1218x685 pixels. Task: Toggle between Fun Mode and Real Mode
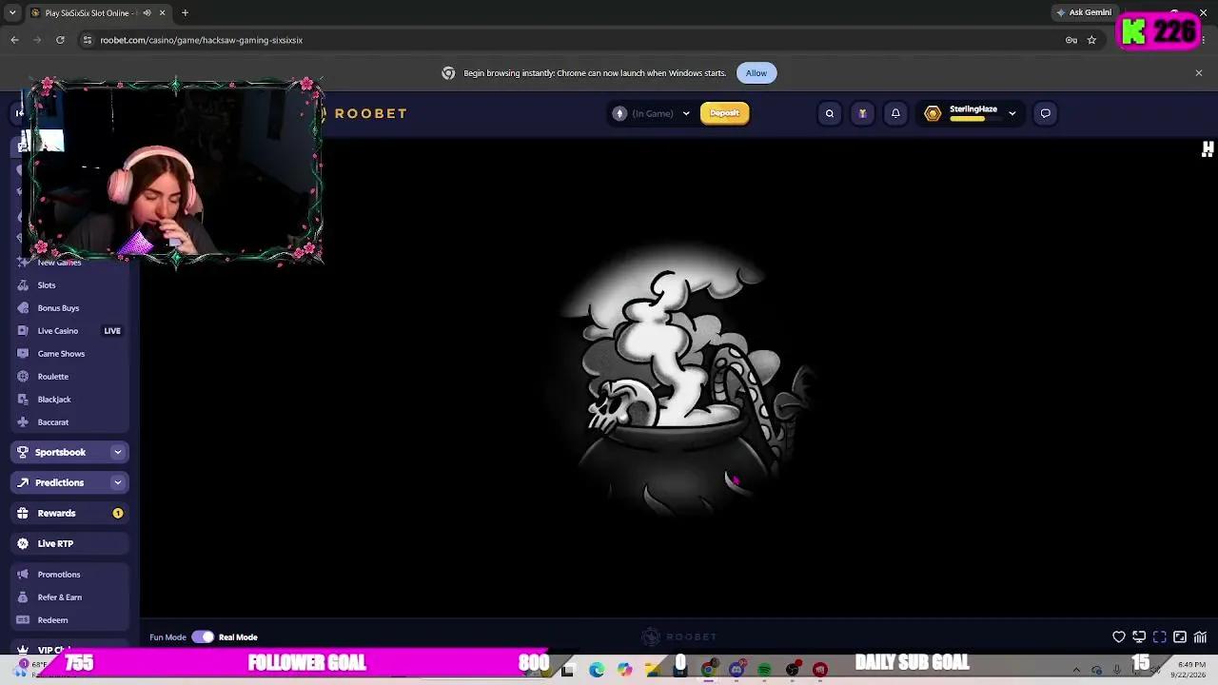[203, 637]
